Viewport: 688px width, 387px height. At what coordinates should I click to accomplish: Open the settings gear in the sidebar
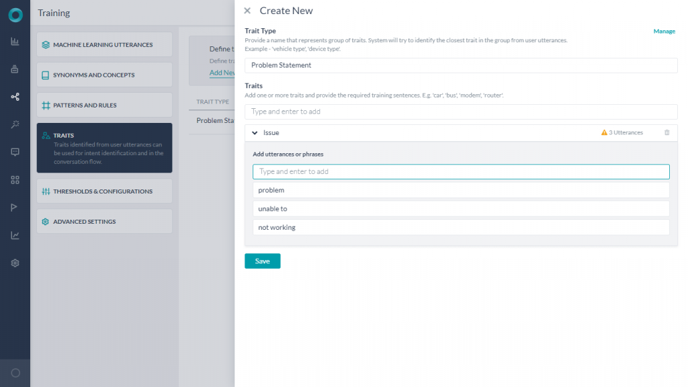click(x=15, y=263)
